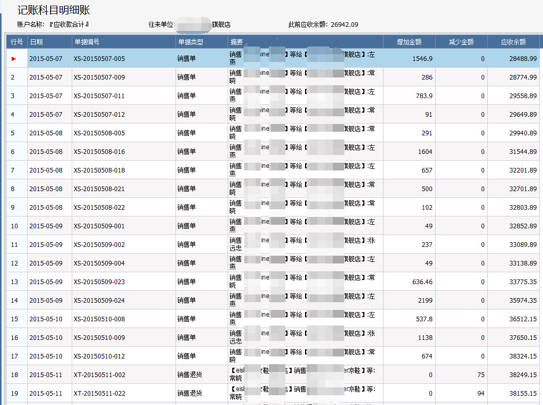543x405 pixels.
Task: Select the XS-20150508-016 order row
Action: (x=273, y=152)
